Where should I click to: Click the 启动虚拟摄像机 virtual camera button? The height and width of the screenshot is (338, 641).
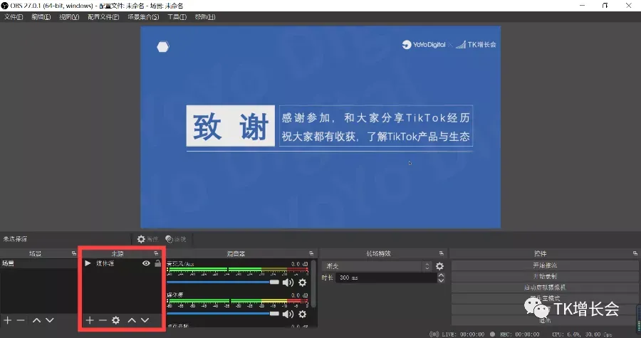point(545,287)
